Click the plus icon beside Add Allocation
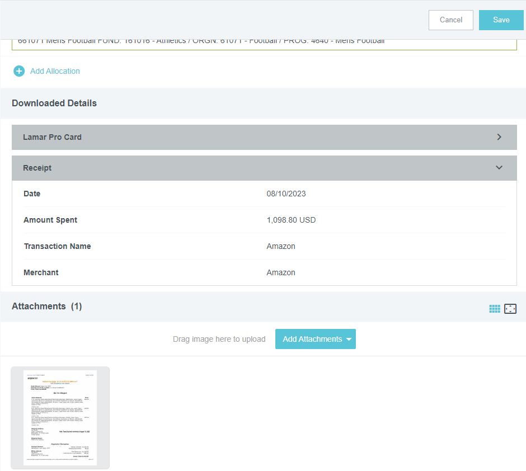The width and height of the screenshot is (526, 471). click(x=19, y=71)
